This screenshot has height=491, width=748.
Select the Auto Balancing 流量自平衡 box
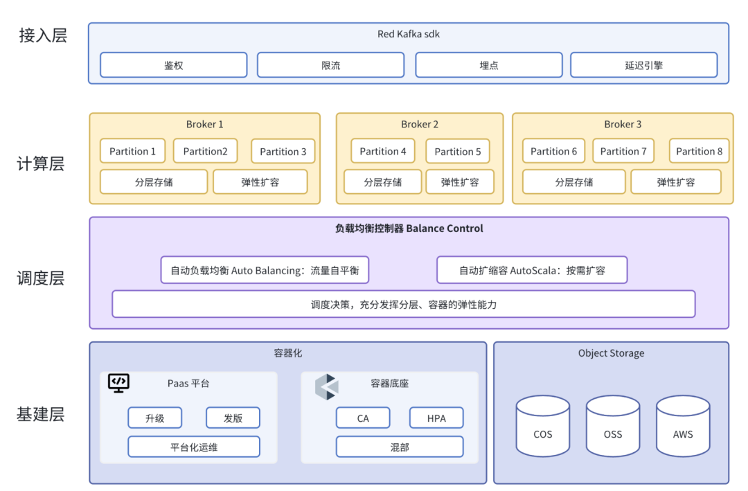pyautogui.click(x=265, y=270)
